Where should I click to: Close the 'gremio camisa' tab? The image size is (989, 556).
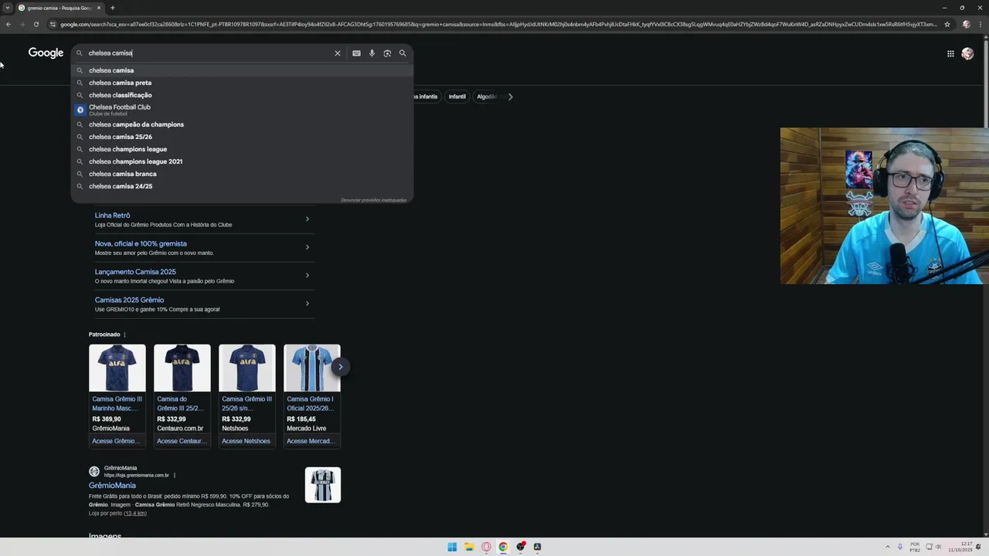(98, 8)
